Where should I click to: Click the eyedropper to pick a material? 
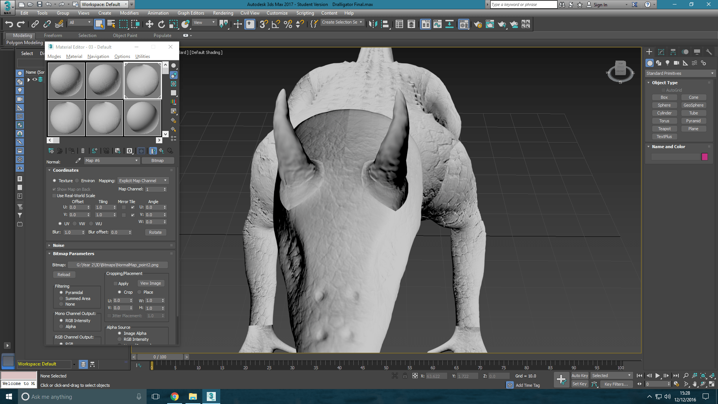[x=78, y=160]
